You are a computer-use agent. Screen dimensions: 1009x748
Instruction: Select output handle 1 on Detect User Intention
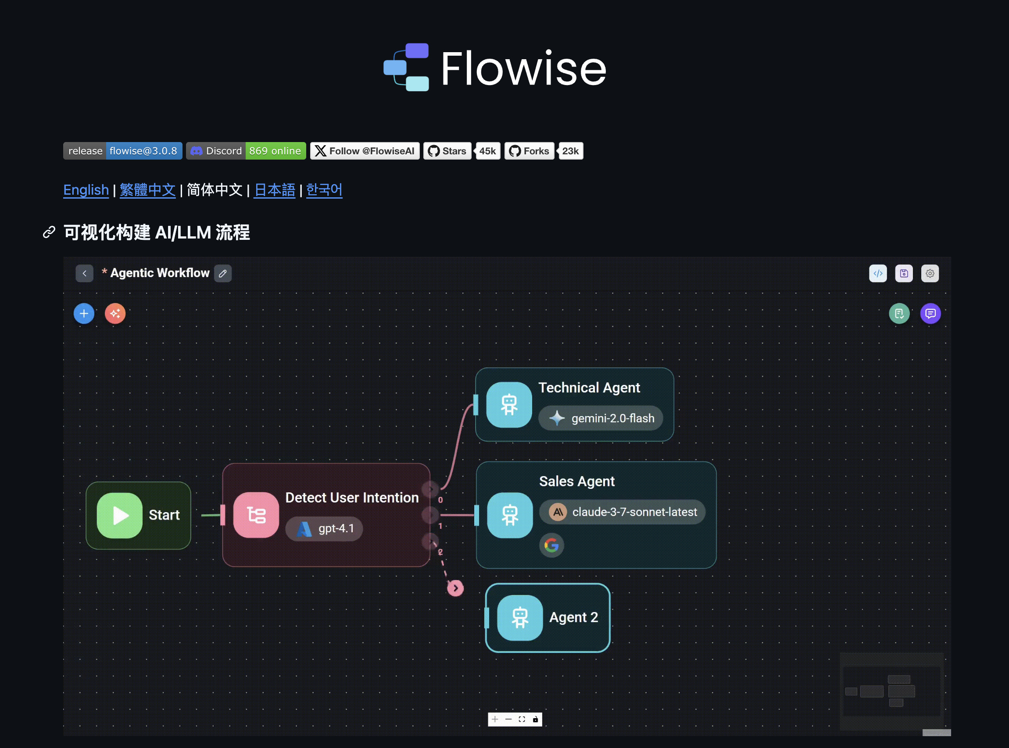tap(430, 515)
